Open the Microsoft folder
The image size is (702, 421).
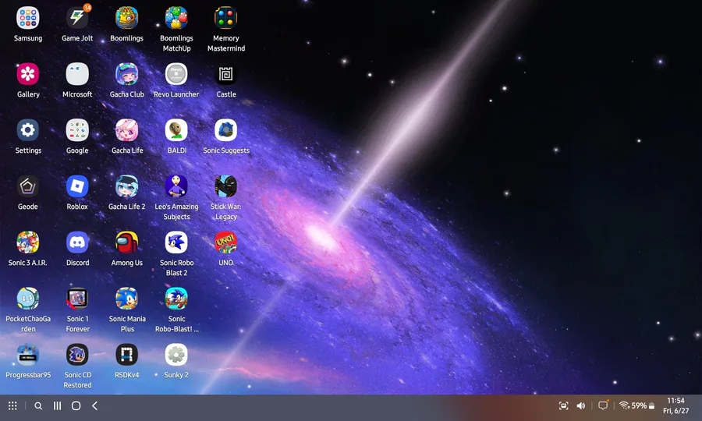click(x=77, y=74)
